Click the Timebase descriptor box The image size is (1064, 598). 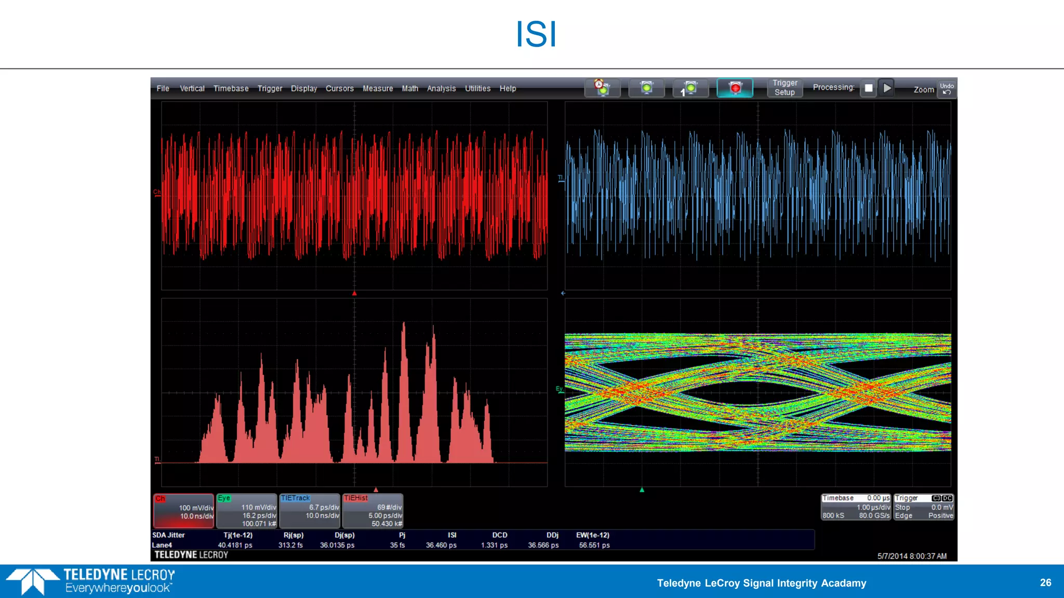pos(856,507)
